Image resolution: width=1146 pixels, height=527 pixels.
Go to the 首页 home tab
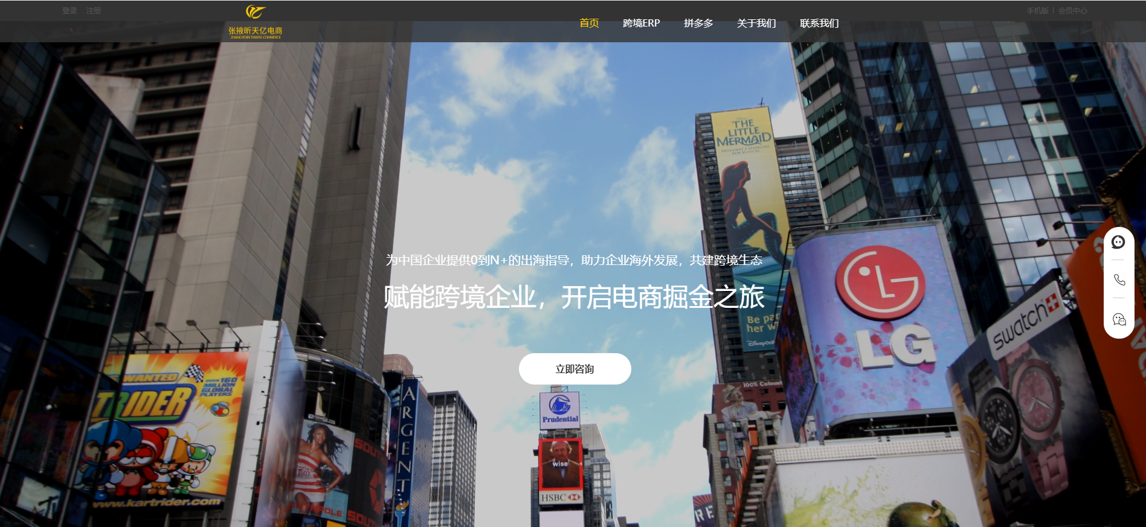[588, 23]
